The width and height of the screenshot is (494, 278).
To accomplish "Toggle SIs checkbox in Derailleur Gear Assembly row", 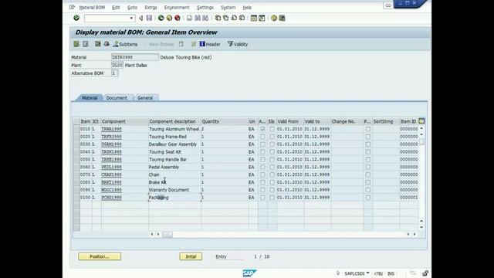I will click(x=272, y=144).
